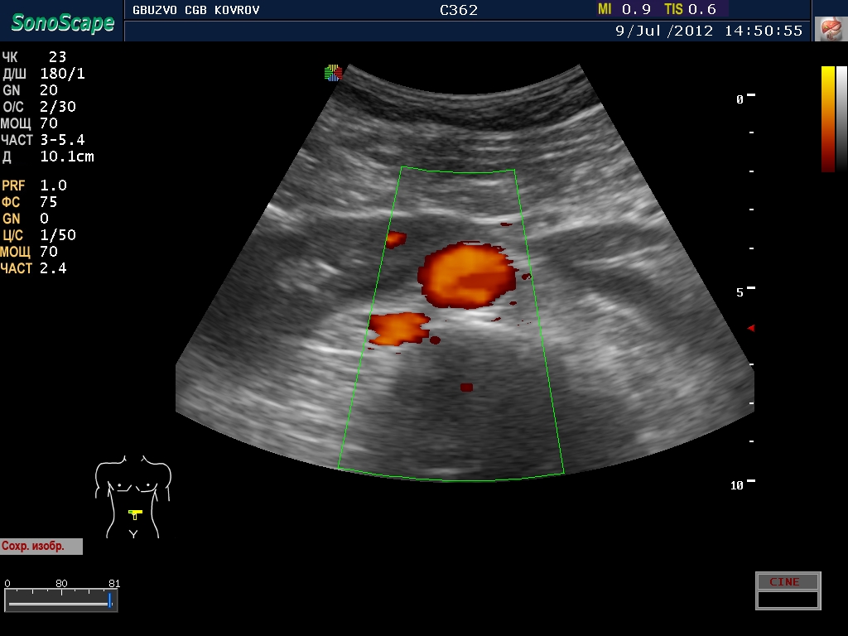Click the power Doppler color scale bar
This screenshot has height=636, width=848.
pyautogui.click(x=827, y=118)
